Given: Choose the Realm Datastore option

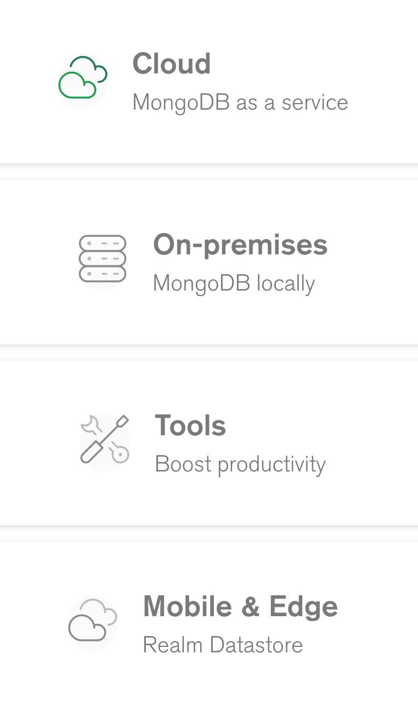Looking at the screenshot, I should tap(209, 623).
